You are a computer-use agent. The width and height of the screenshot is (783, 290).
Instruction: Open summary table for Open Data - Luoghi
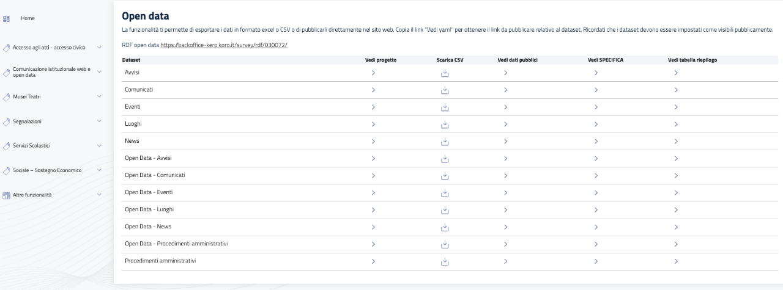pyautogui.click(x=676, y=210)
